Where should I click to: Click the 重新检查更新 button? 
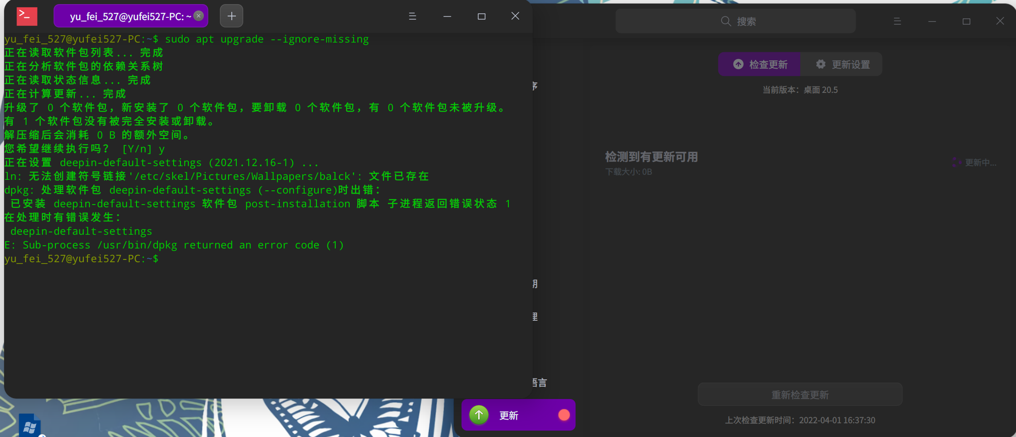(x=800, y=394)
